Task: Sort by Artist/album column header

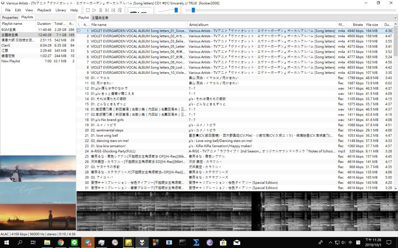Action: (x=262, y=24)
